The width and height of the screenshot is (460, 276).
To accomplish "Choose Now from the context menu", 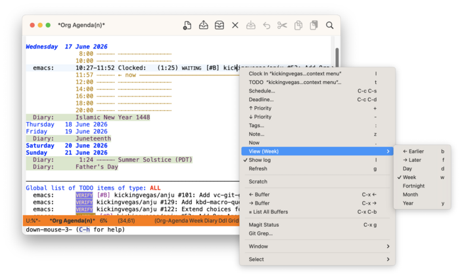I will (x=317, y=143).
